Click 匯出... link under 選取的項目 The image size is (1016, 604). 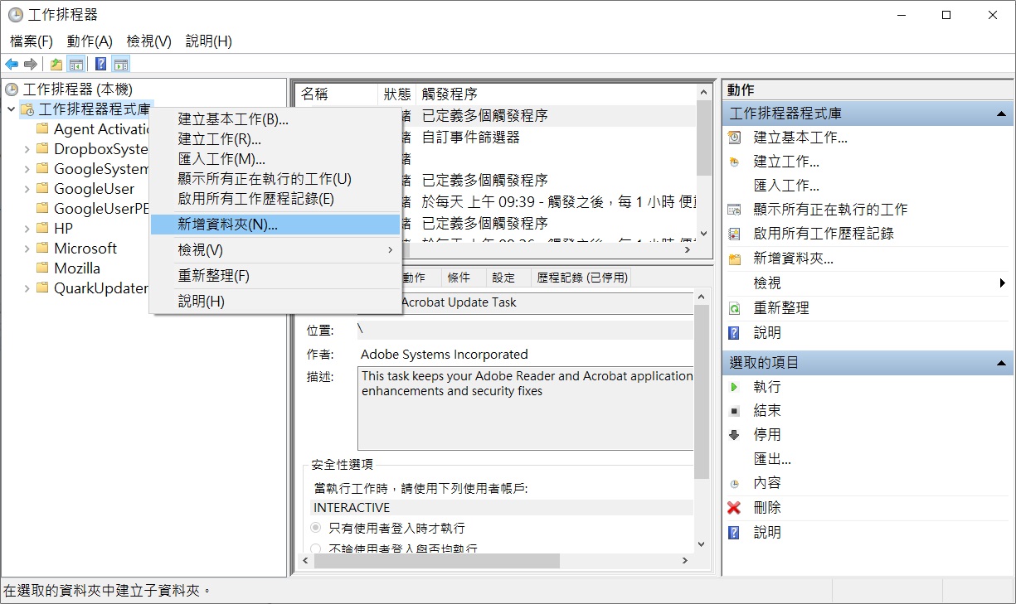(x=772, y=459)
